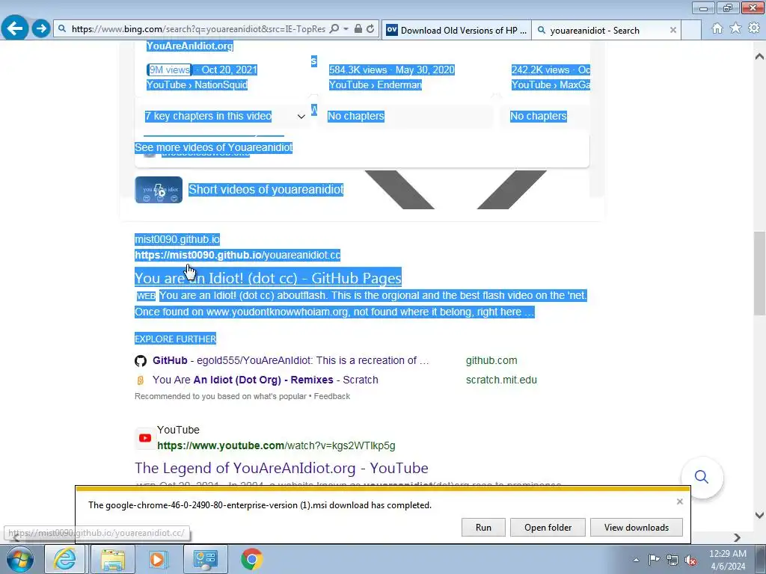The height and width of the screenshot is (574, 766).
Task: Open Favorites star icon
Action: click(735, 28)
